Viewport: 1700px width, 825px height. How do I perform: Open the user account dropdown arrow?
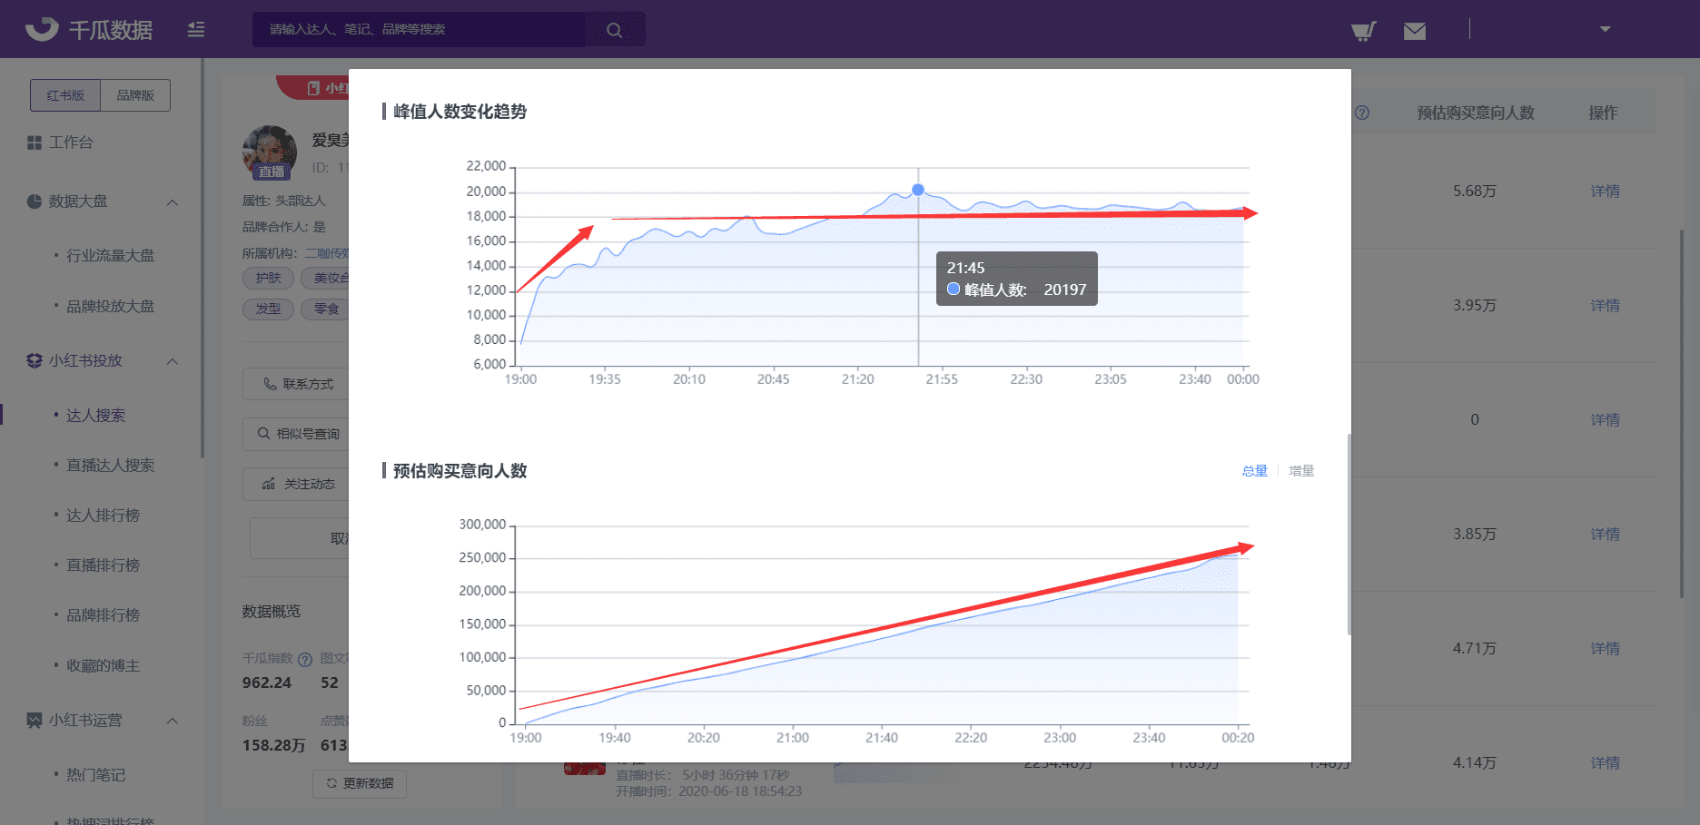(x=1605, y=29)
